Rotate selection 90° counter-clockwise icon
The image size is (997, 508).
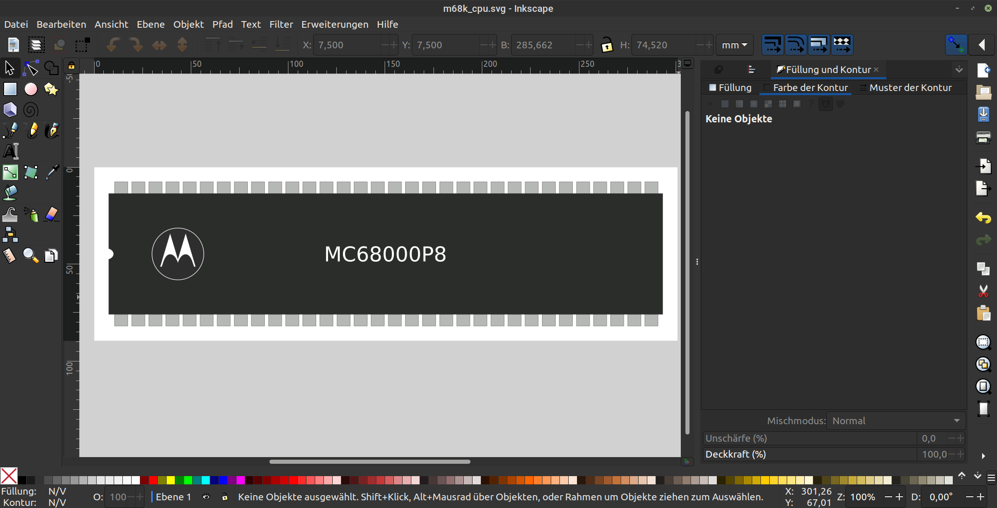coord(113,45)
